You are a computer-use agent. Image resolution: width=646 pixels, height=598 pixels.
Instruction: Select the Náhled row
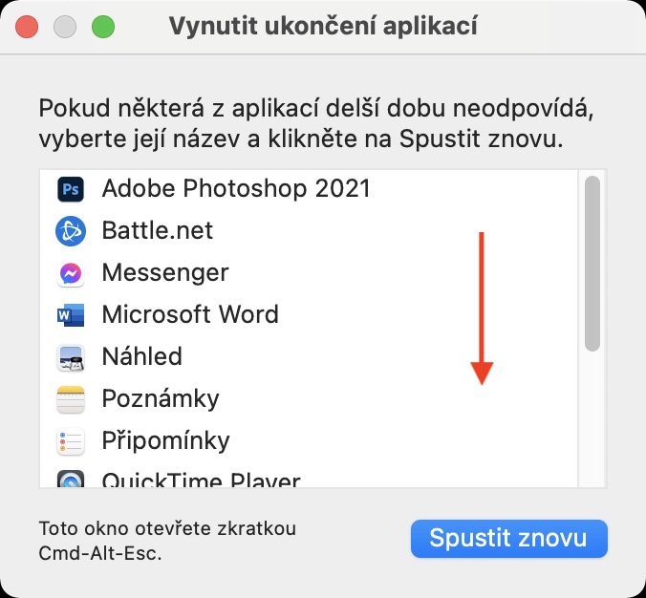[x=141, y=357]
